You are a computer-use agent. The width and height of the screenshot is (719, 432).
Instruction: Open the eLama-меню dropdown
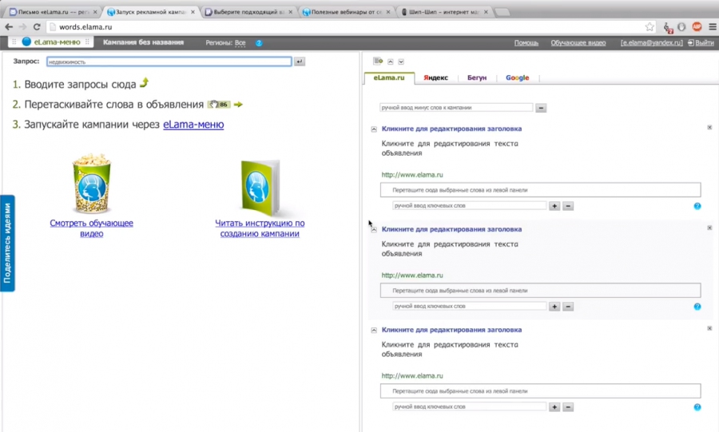point(52,42)
